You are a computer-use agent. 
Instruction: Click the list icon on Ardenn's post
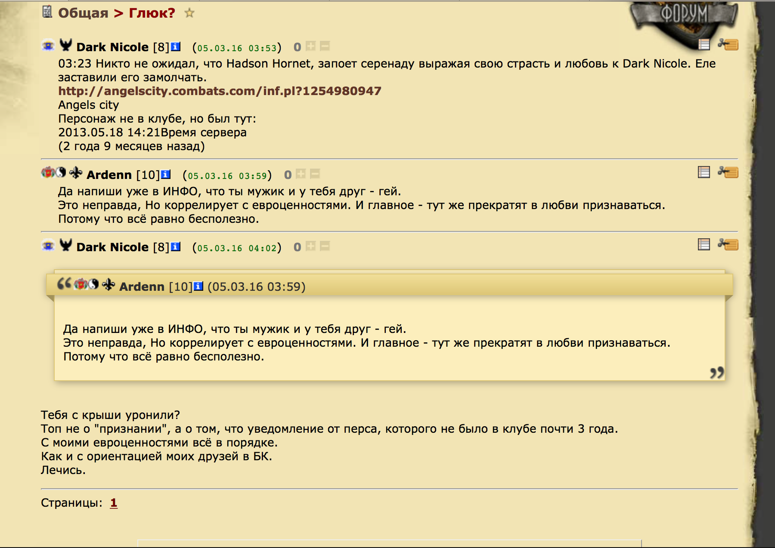pyautogui.click(x=704, y=172)
